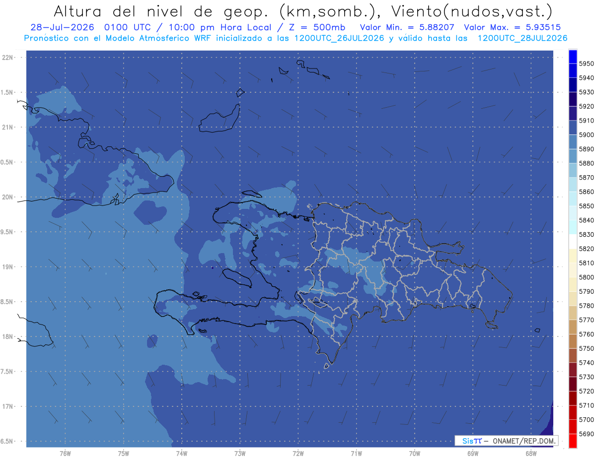Click the '21N' latitude label
The image size is (596, 460).
pyautogui.click(x=7, y=128)
